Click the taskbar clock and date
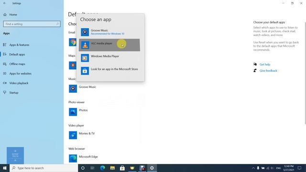 point(289,168)
